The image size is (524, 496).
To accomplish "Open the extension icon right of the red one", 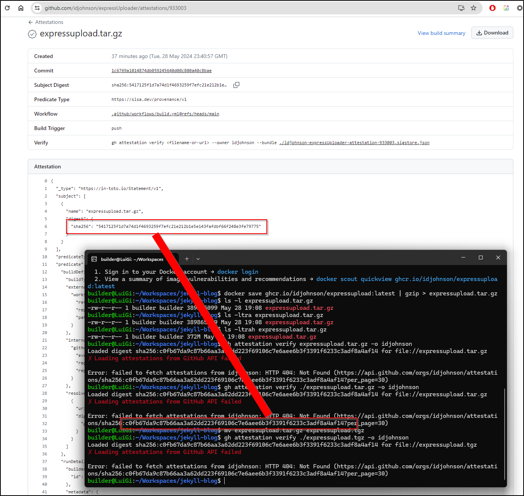I will point(506,8).
